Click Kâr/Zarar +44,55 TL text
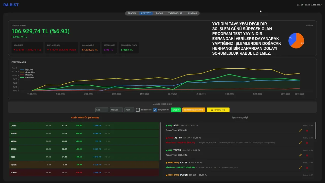325x183 pixels. tap(180, 167)
